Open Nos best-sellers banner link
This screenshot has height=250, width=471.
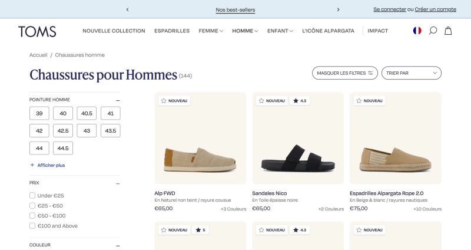click(x=235, y=10)
